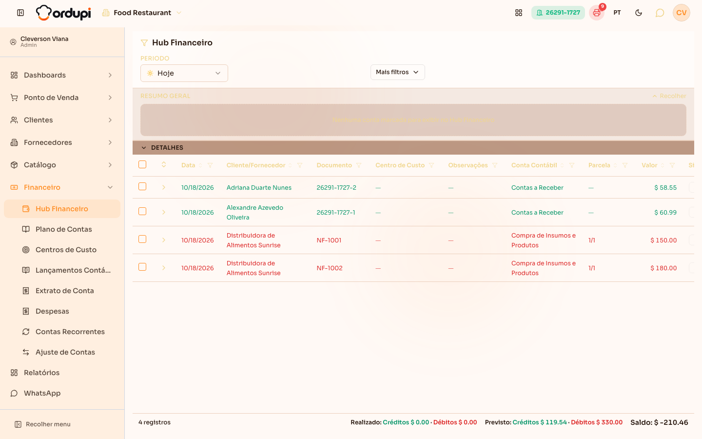Click document number 26291-1727-2
Image resolution: width=702 pixels, height=439 pixels.
click(336, 188)
